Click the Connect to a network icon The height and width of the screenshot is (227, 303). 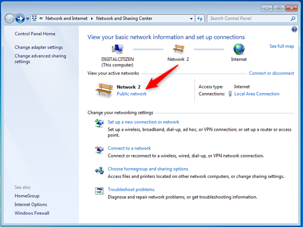click(x=99, y=150)
